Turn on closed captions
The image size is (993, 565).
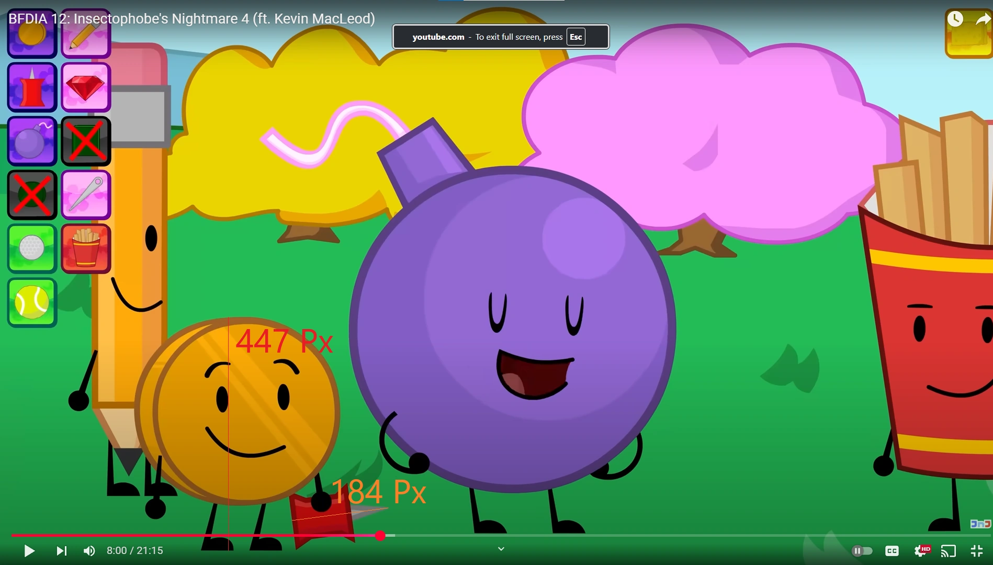point(892,551)
